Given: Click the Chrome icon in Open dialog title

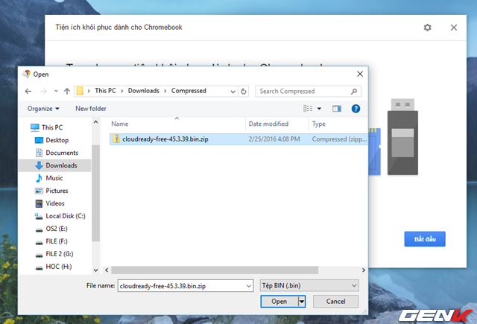Looking at the screenshot, I should [x=27, y=74].
